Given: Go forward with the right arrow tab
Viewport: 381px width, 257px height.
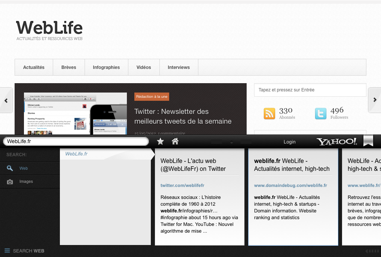Looking at the screenshot, I should coord(375,100).
